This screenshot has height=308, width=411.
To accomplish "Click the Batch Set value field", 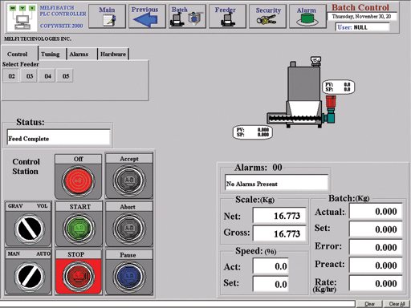I will 376,229.
